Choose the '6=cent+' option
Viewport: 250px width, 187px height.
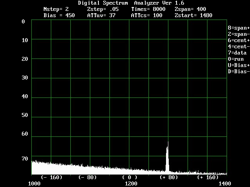(x=239, y=40)
